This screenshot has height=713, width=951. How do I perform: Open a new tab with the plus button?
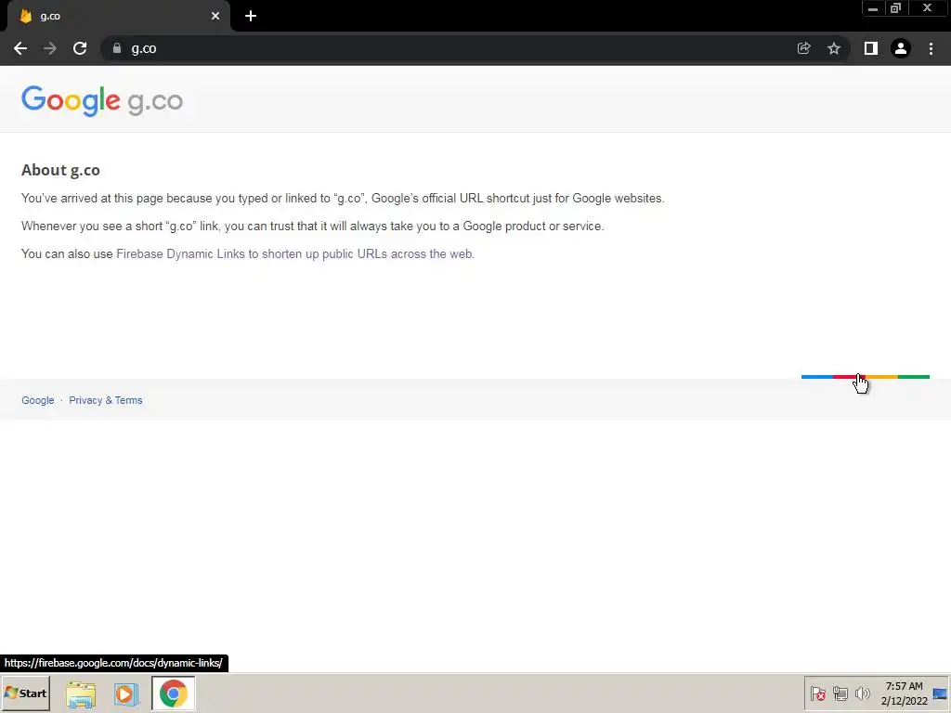point(251,16)
